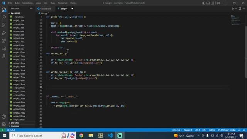Image resolution: width=247 pixels, height=139 pixels.
Task: Open File Explorer from taskbar
Action: coord(91,136)
